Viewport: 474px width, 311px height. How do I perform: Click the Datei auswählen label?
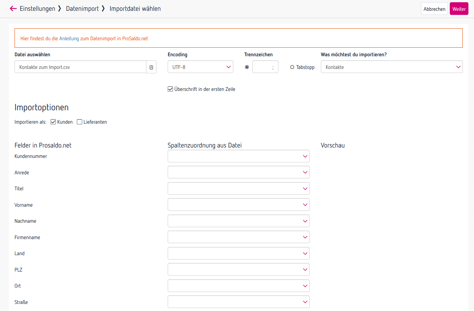pos(32,54)
